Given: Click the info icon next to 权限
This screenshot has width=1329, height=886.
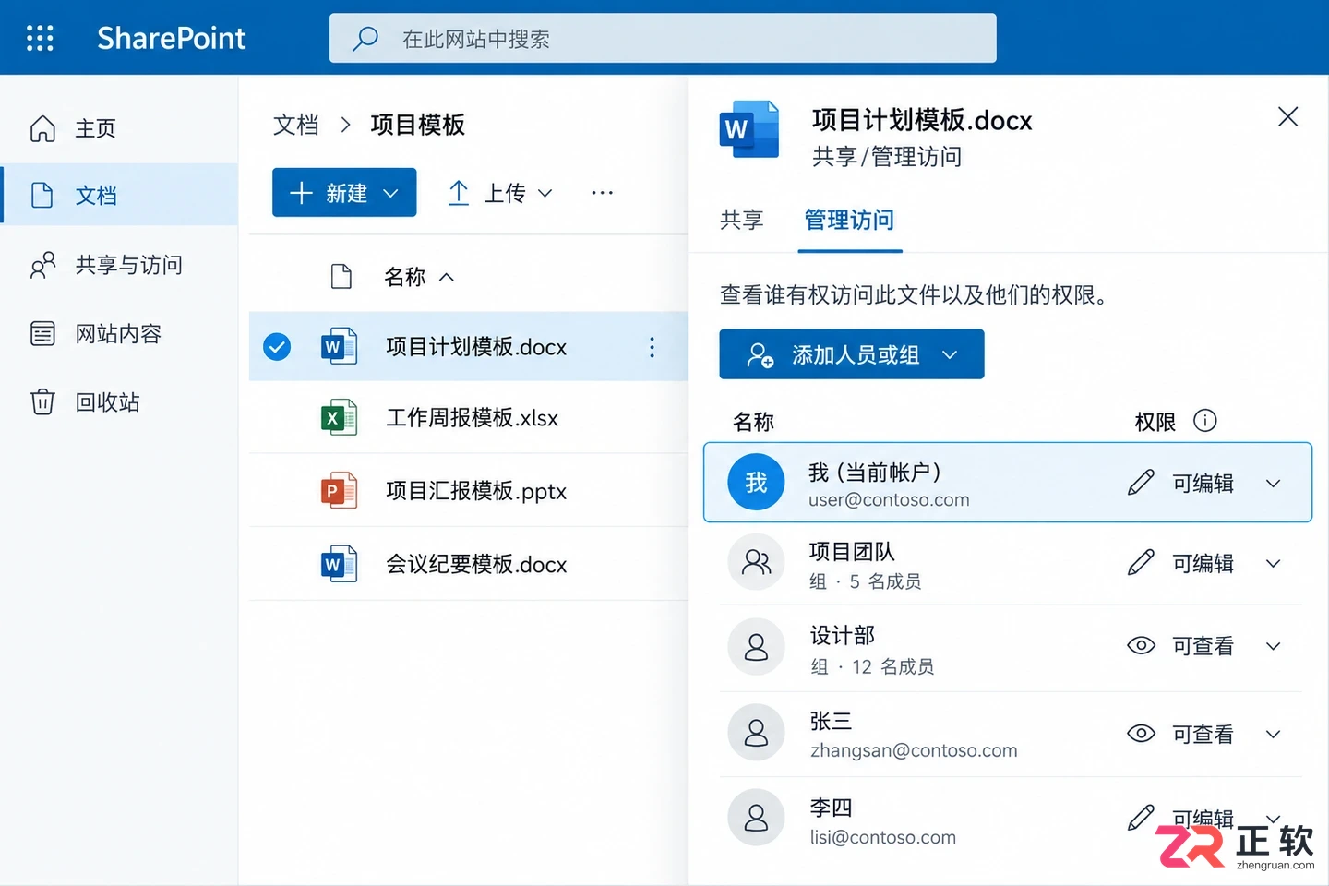Looking at the screenshot, I should point(1205,421).
